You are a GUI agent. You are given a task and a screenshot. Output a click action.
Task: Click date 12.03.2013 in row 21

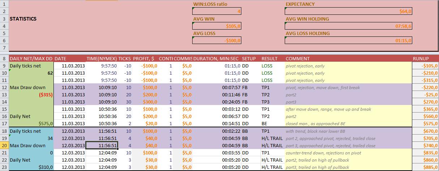70,153
